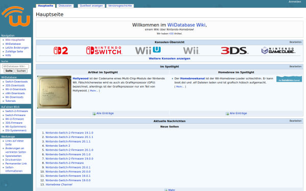Click Bearbeiten for Im Spotlight section
This screenshot has width=306, height=191.
coord(295,66)
